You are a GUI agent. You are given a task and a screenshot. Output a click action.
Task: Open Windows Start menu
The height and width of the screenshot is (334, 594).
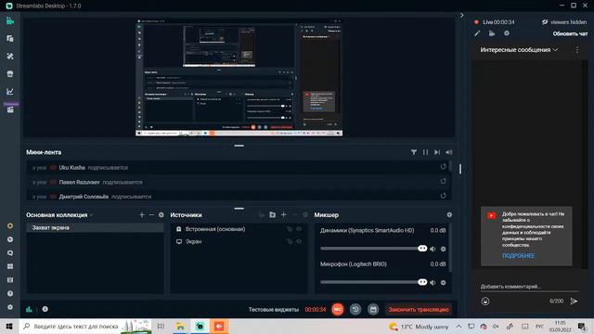tap(9, 326)
